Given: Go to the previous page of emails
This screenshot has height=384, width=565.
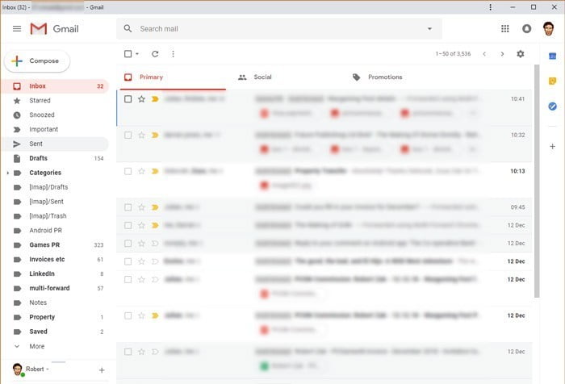Looking at the screenshot, I should coord(484,54).
